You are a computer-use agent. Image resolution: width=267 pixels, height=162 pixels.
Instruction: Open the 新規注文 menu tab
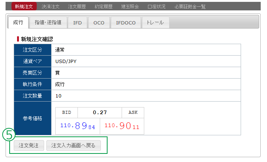[x=24, y=6]
